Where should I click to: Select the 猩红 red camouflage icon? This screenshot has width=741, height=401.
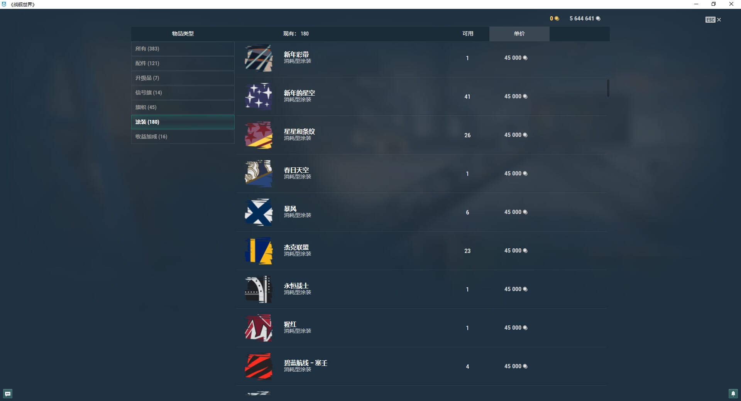click(259, 328)
